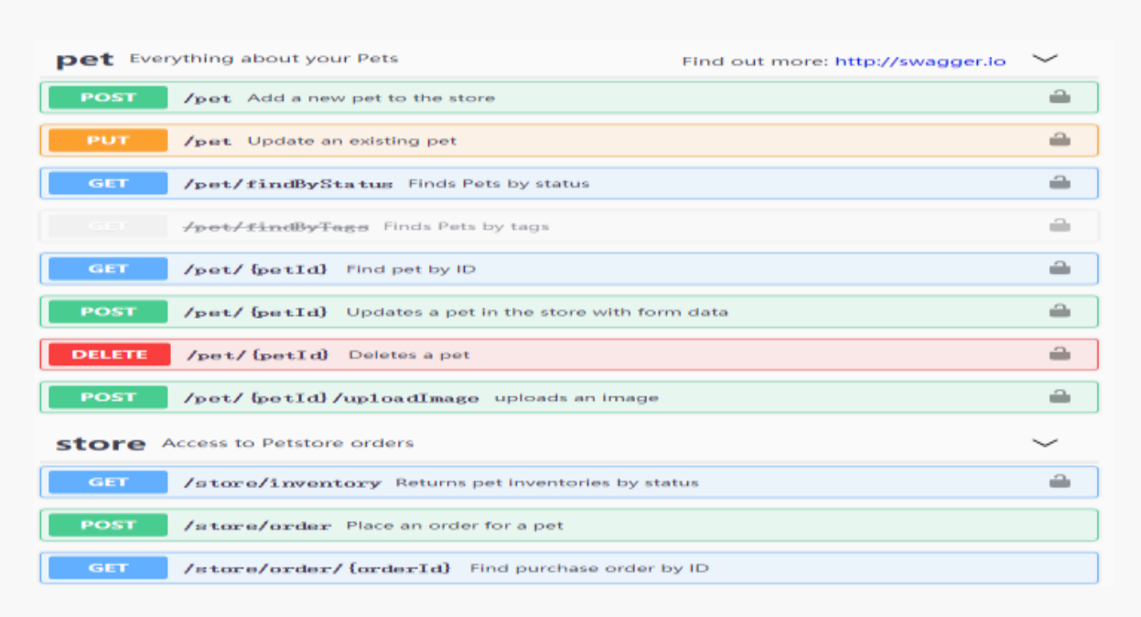This screenshot has width=1141, height=617.
Task: Click lock icon on POST /pet row
Action: pos(1060,97)
